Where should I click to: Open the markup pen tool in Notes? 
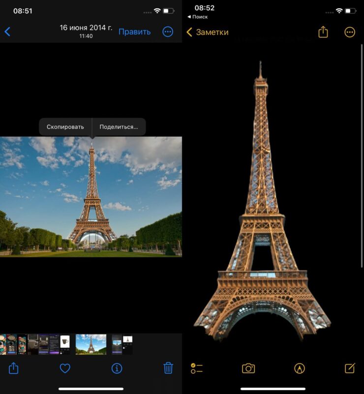299,368
